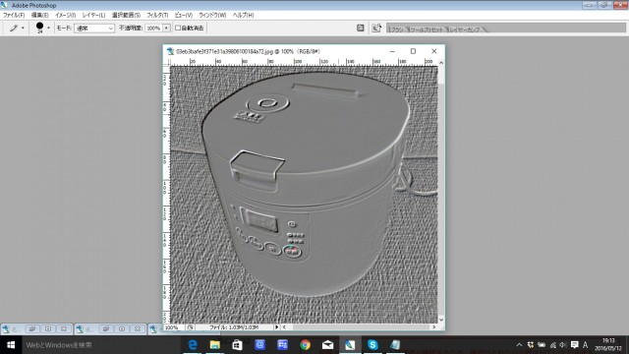Open the イメージ(I) menu
Screen dimensions: 629x354
pos(66,15)
